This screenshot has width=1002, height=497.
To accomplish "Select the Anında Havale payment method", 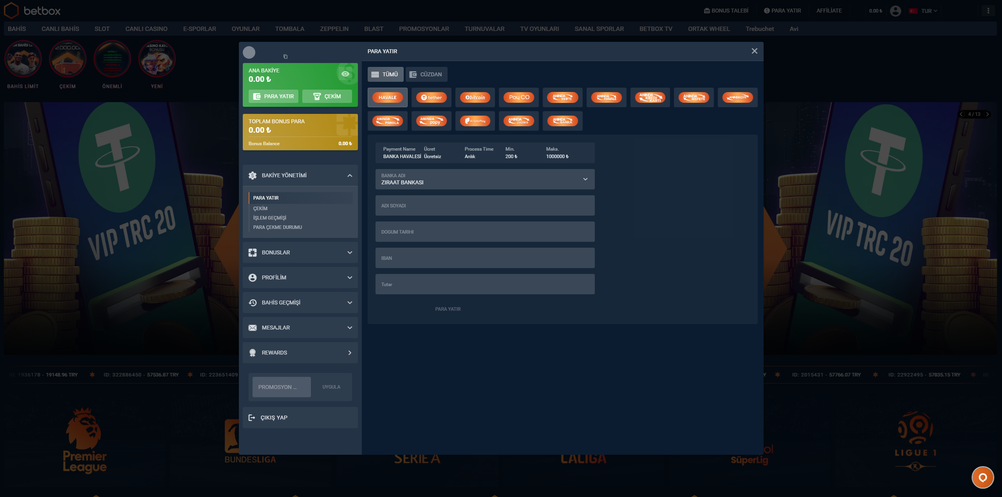I will click(x=607, y=97).
